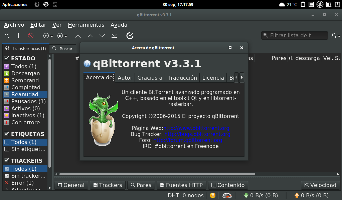This screenshot has width=342, height=200.
Task: Open the Aplicaciones menu in top panel
Action: coord(15,4)
